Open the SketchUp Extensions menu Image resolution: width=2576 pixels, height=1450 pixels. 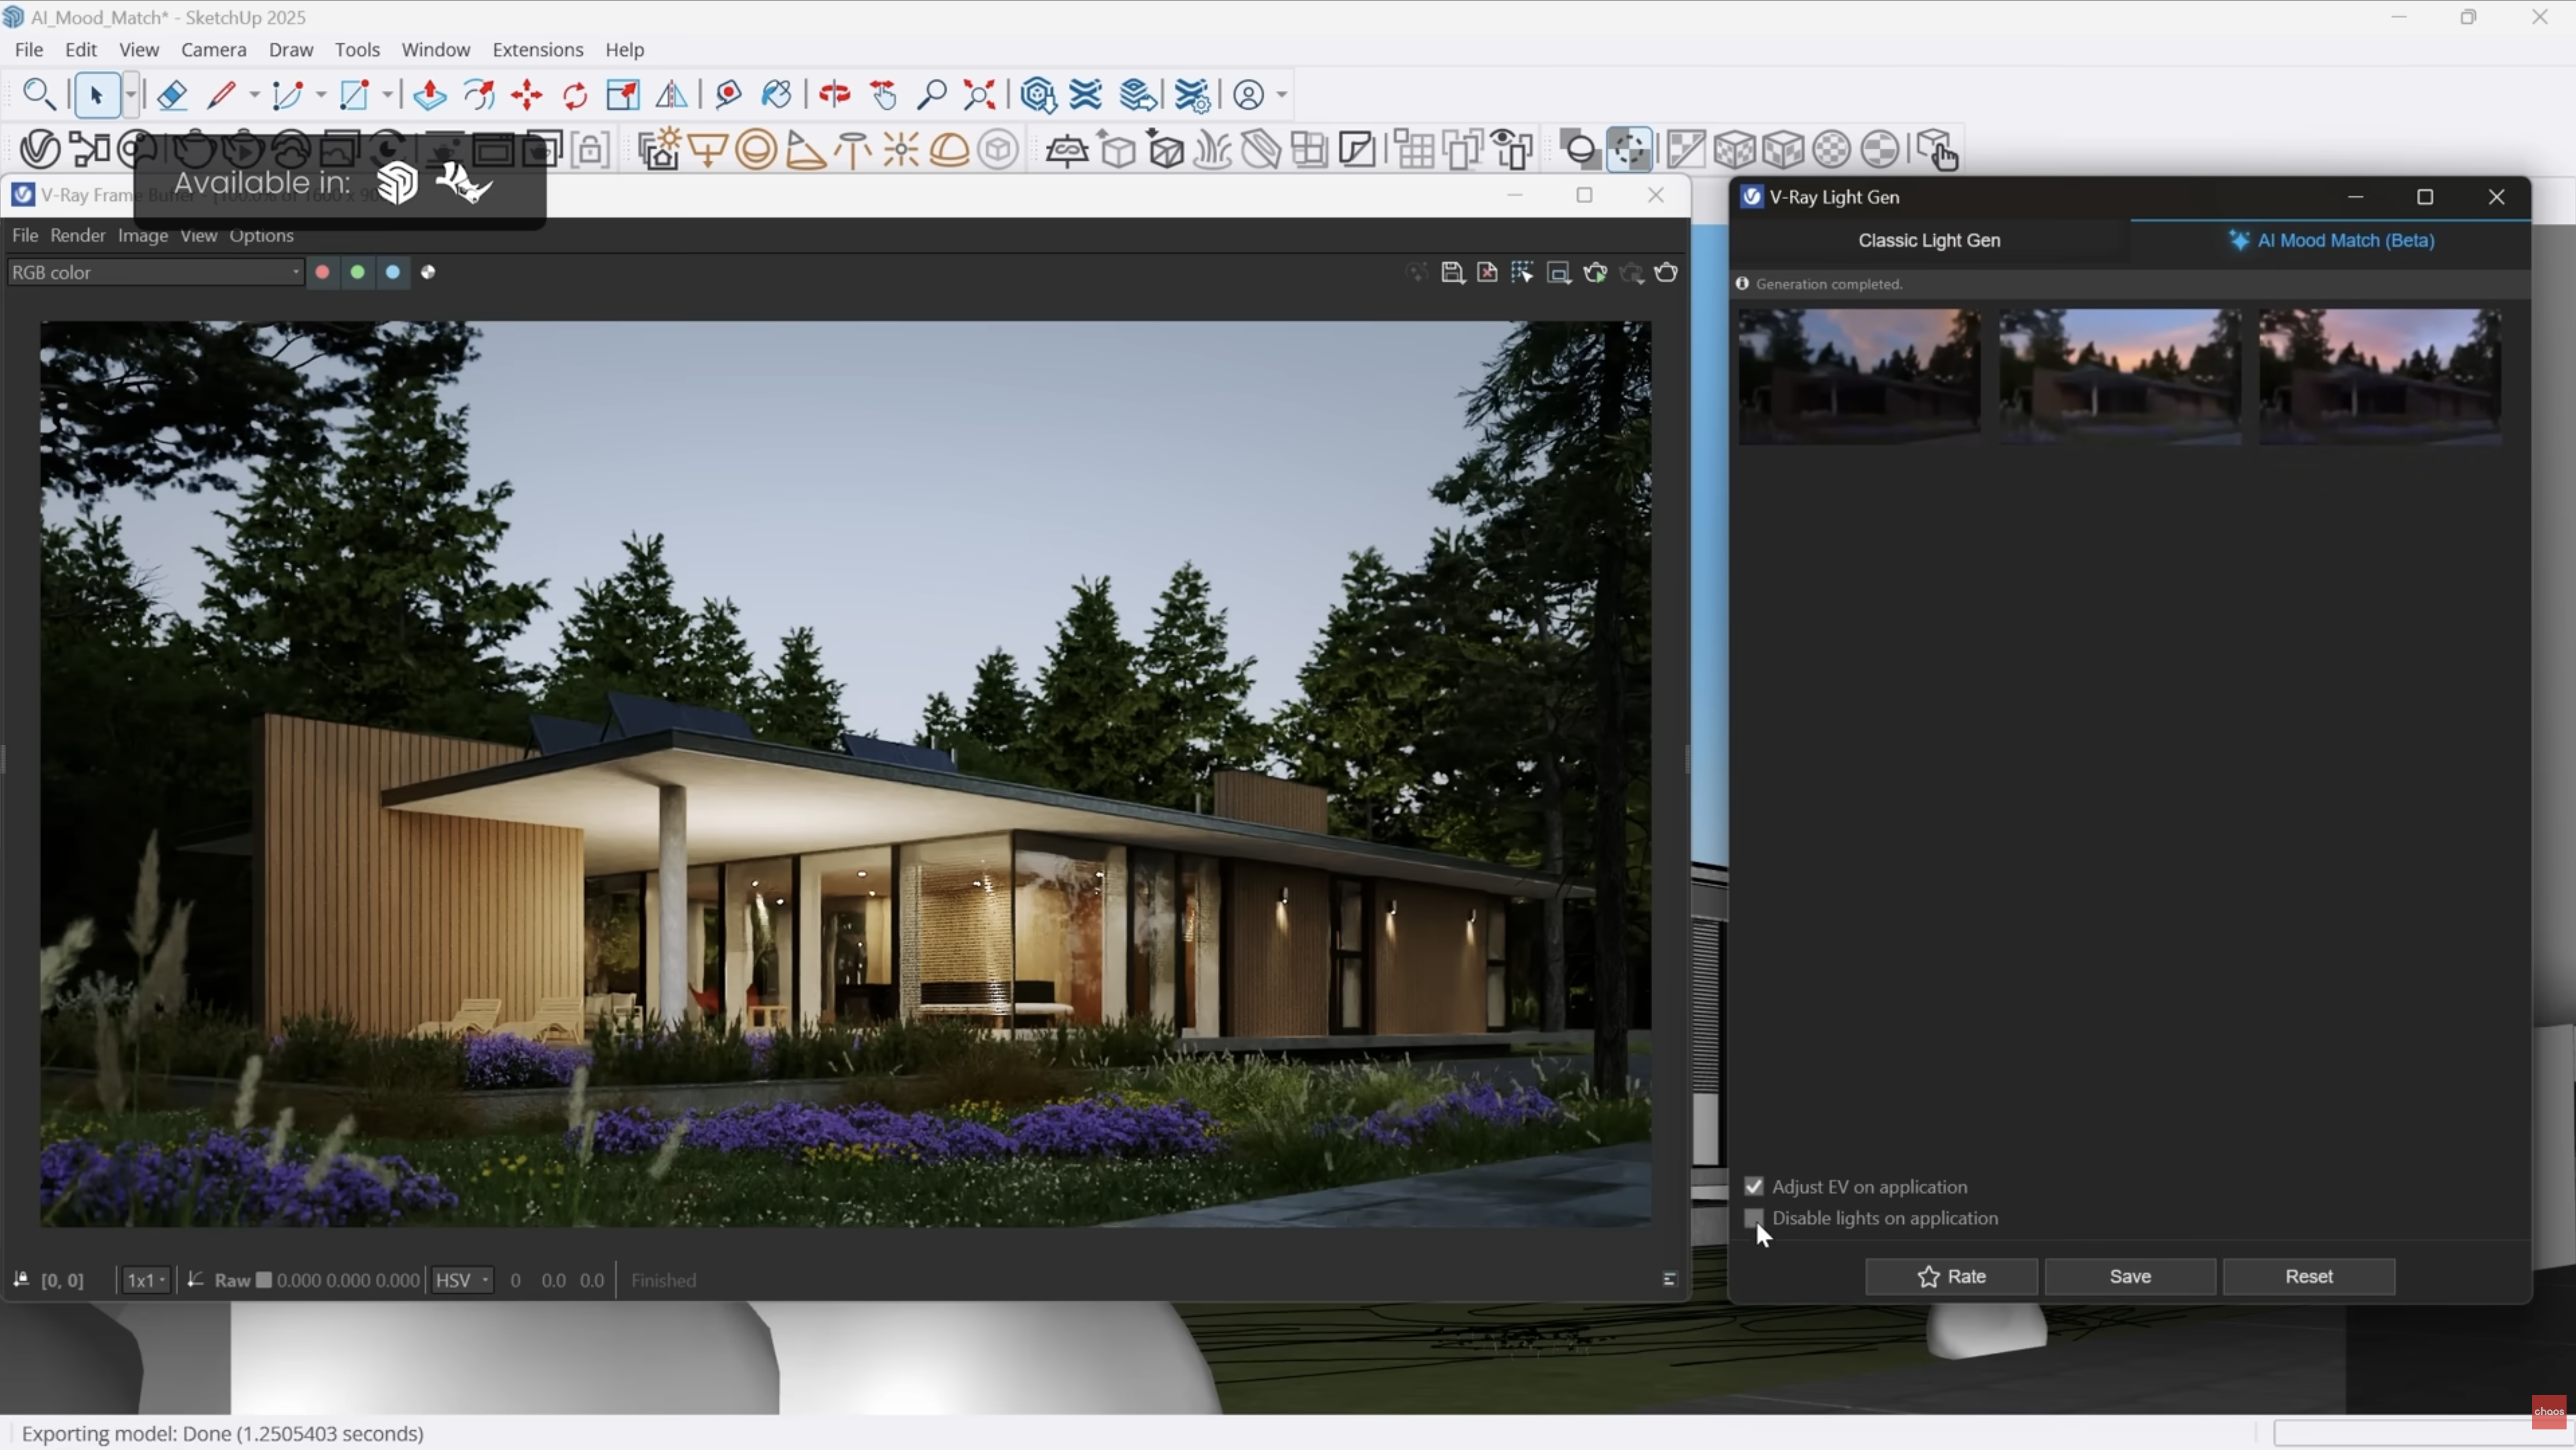pyautogui.click(x=538, y=50)
